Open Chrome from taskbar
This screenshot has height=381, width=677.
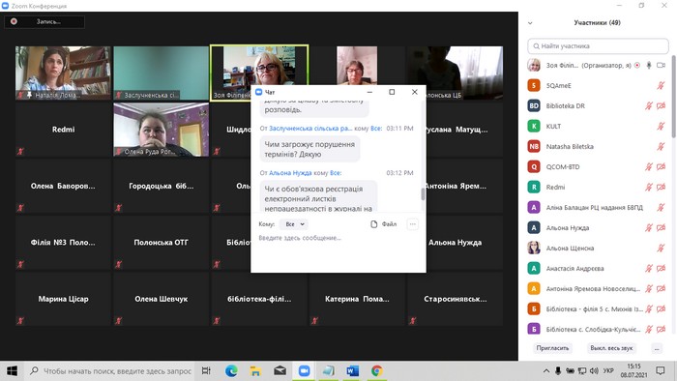pos(376,370)
